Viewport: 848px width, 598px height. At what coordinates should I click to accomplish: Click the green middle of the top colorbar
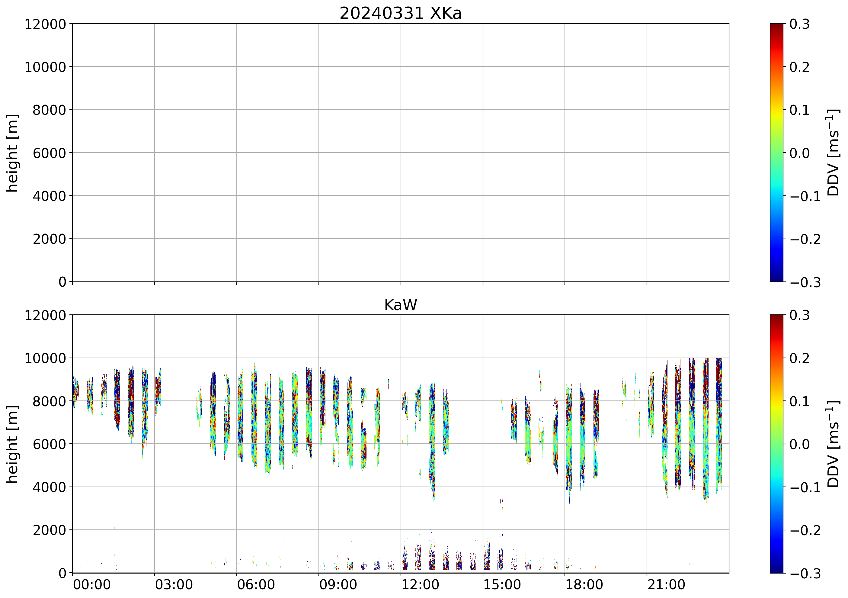coord(776,153)
